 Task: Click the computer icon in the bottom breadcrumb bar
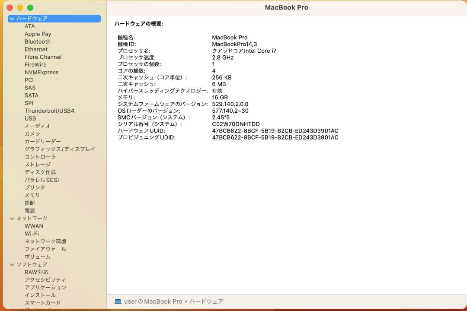[118, 301]
